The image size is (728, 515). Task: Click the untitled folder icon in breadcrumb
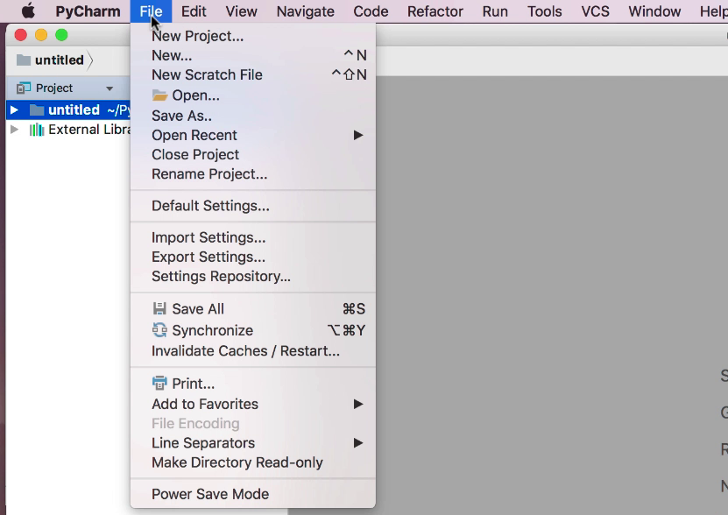(23, 60)
